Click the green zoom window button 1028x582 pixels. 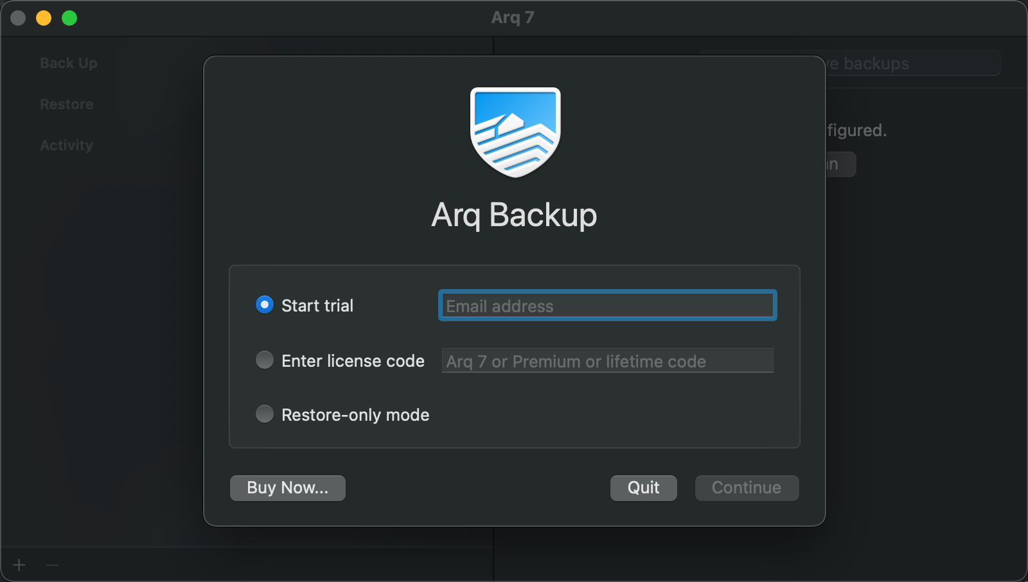pyautogui.click(x=69, y=18)
